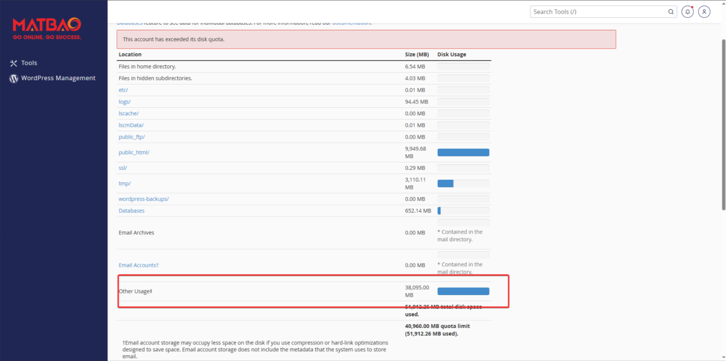Screen dimensions: 726x361
Task: Open the Email Accounts link
Action: 138,265
